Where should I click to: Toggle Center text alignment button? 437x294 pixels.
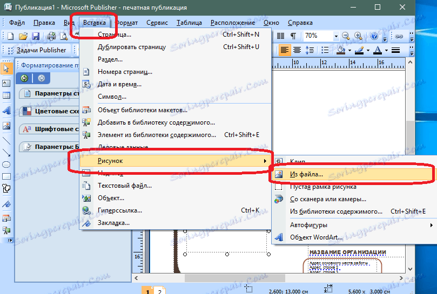297,50
